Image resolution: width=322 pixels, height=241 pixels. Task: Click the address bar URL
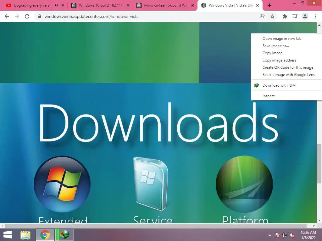92,16
